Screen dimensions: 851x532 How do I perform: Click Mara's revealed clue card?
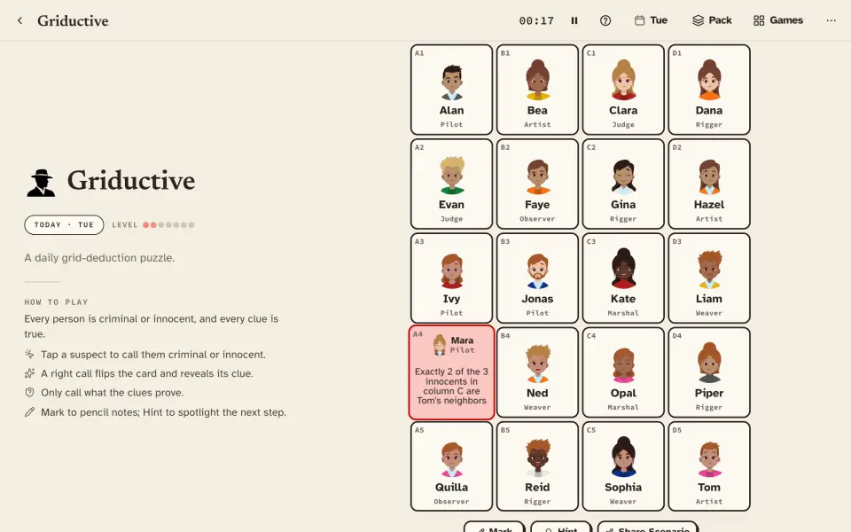tap(451, 372)
